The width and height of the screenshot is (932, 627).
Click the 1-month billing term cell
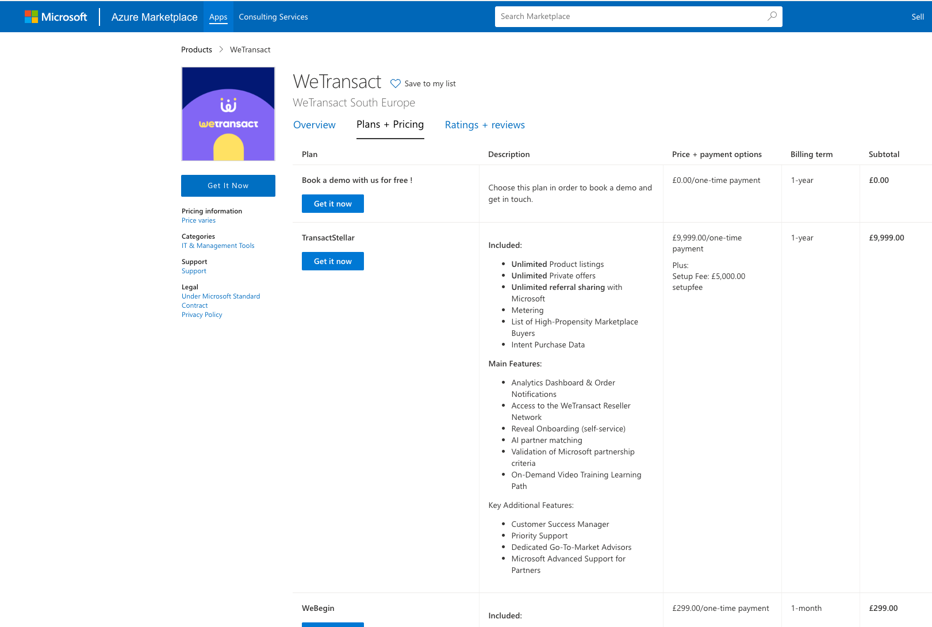coord(806,608)
